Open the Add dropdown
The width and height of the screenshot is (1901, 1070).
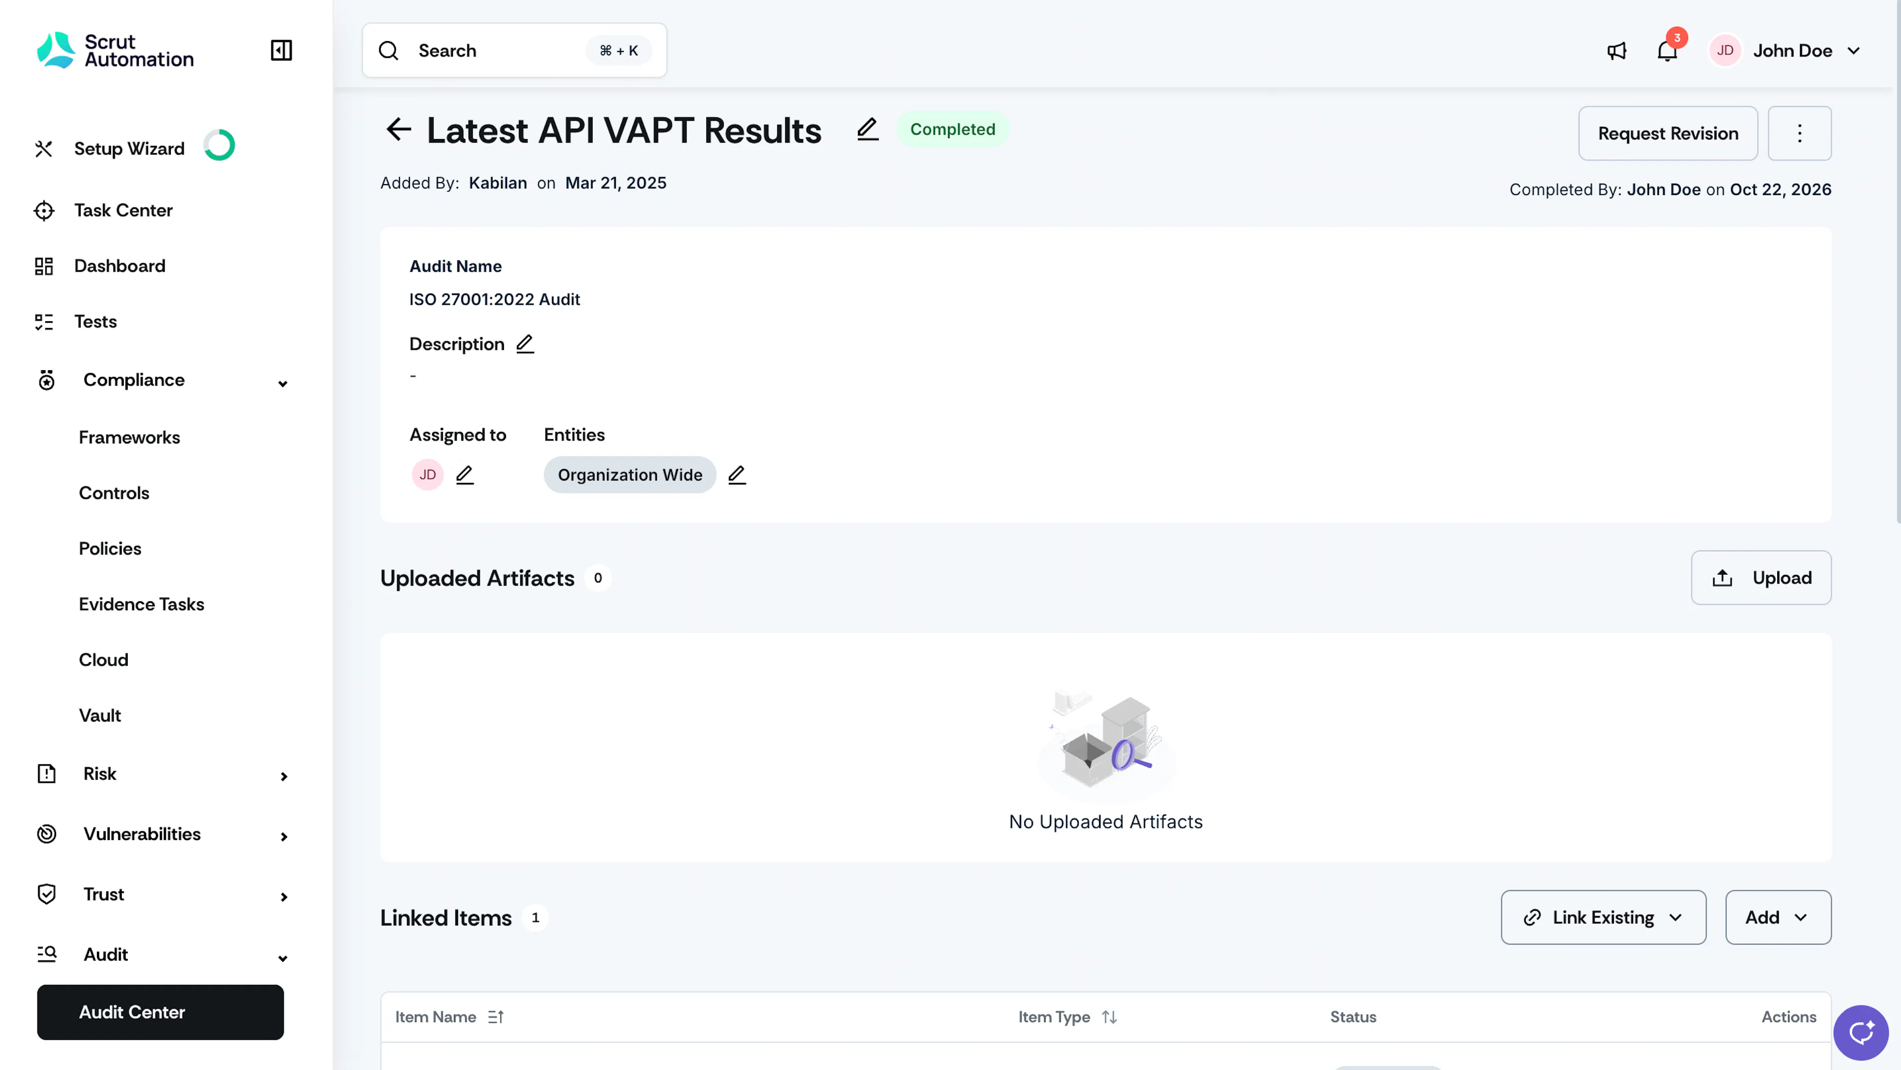[x=1778, y=917]
